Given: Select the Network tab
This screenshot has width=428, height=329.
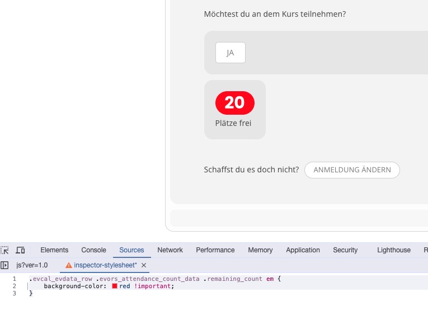Looking at the screenshot, I should [170, 250].
